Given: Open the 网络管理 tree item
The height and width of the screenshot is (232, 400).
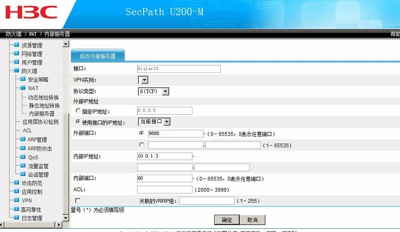Looking at the screenshot, I should (x=32, y=54).
